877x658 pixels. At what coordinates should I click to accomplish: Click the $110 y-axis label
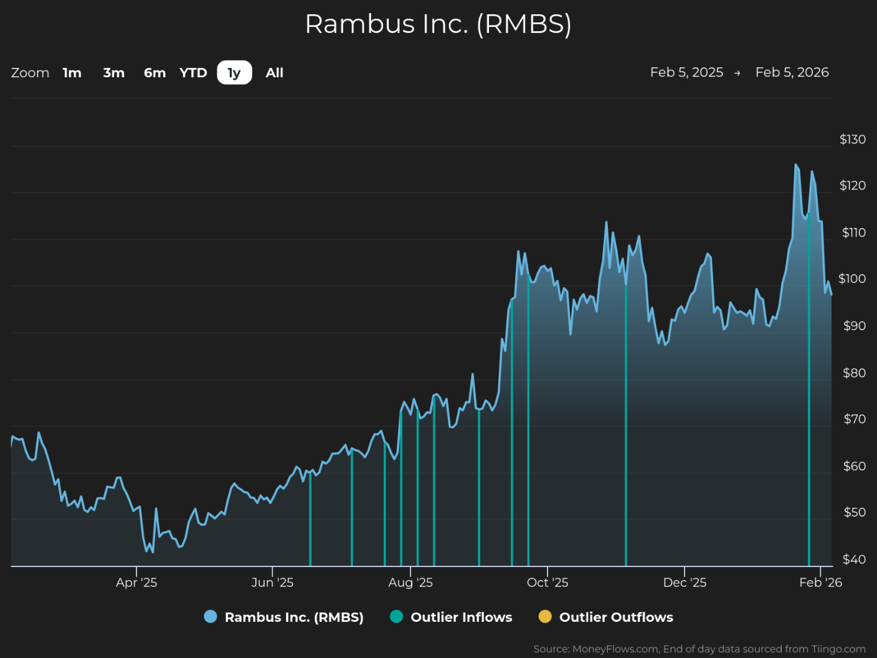click(853, 233)
